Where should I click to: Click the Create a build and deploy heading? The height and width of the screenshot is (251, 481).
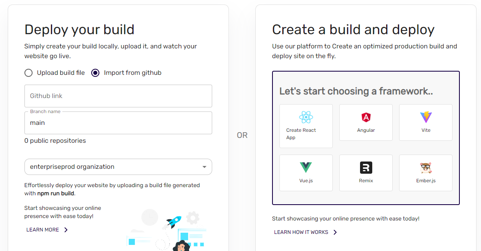(353, 30)
